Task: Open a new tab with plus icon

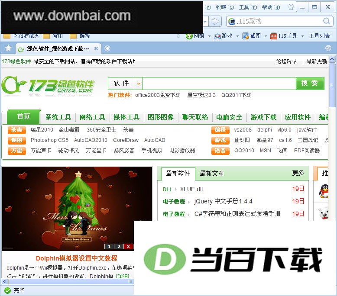Action: click(107, 48)
